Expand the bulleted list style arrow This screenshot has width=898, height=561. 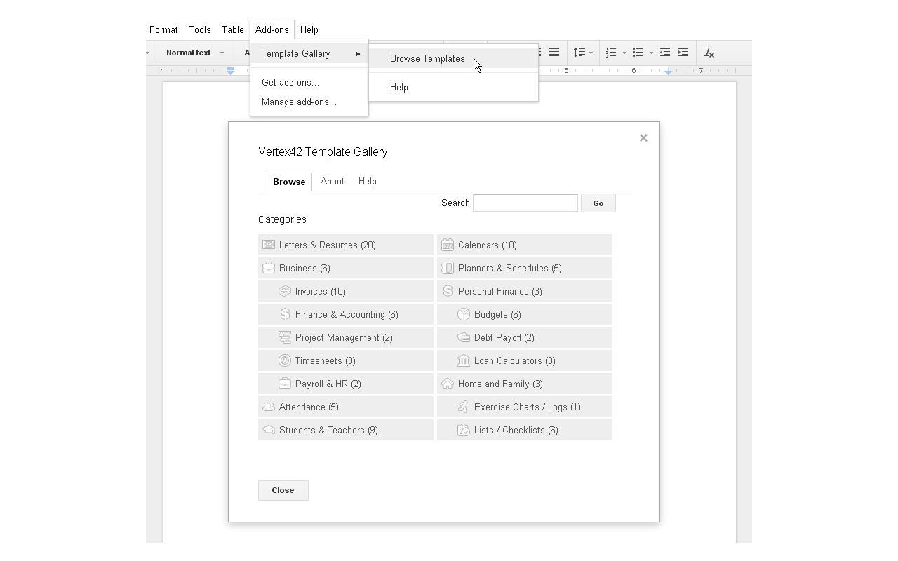651,53
